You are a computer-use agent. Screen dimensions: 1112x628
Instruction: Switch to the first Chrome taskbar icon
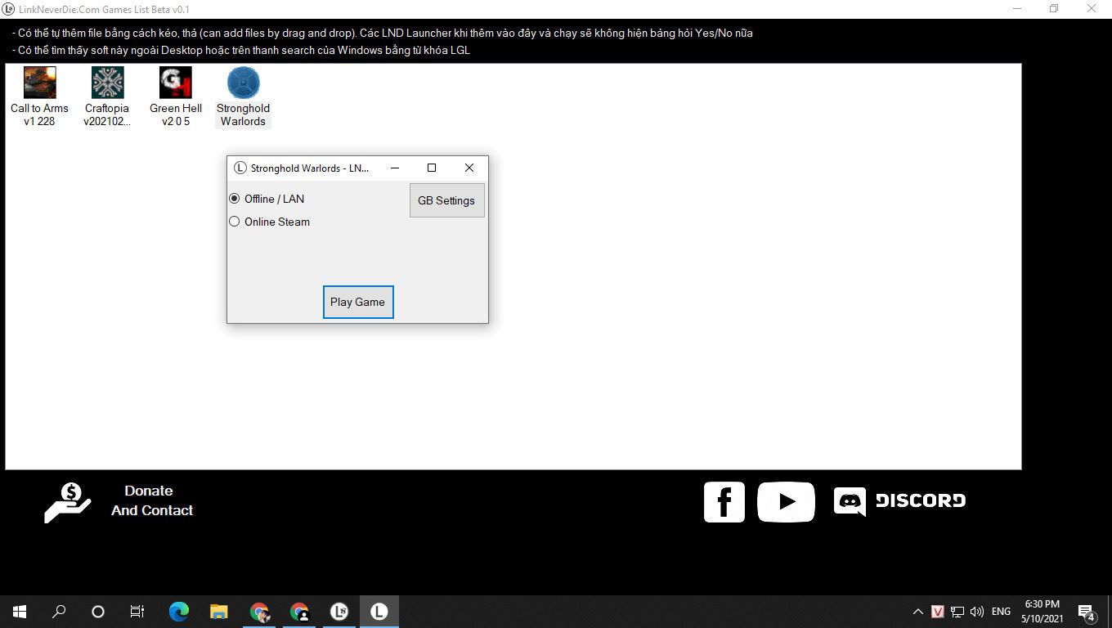click(x=259, y=612)
